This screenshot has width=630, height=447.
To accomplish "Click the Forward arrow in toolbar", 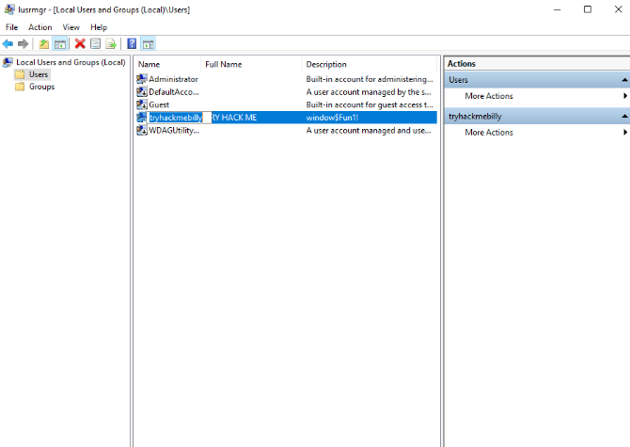I will click(x=23, y=43).
